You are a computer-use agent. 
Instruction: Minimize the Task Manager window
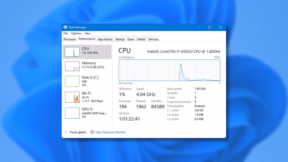pyautogui.click(x=199, y=27)
